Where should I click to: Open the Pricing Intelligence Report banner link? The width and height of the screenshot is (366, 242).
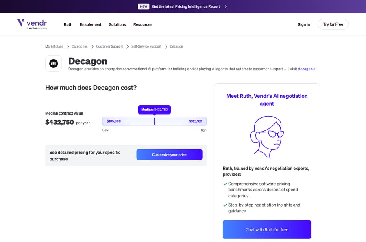click(186, 6)
